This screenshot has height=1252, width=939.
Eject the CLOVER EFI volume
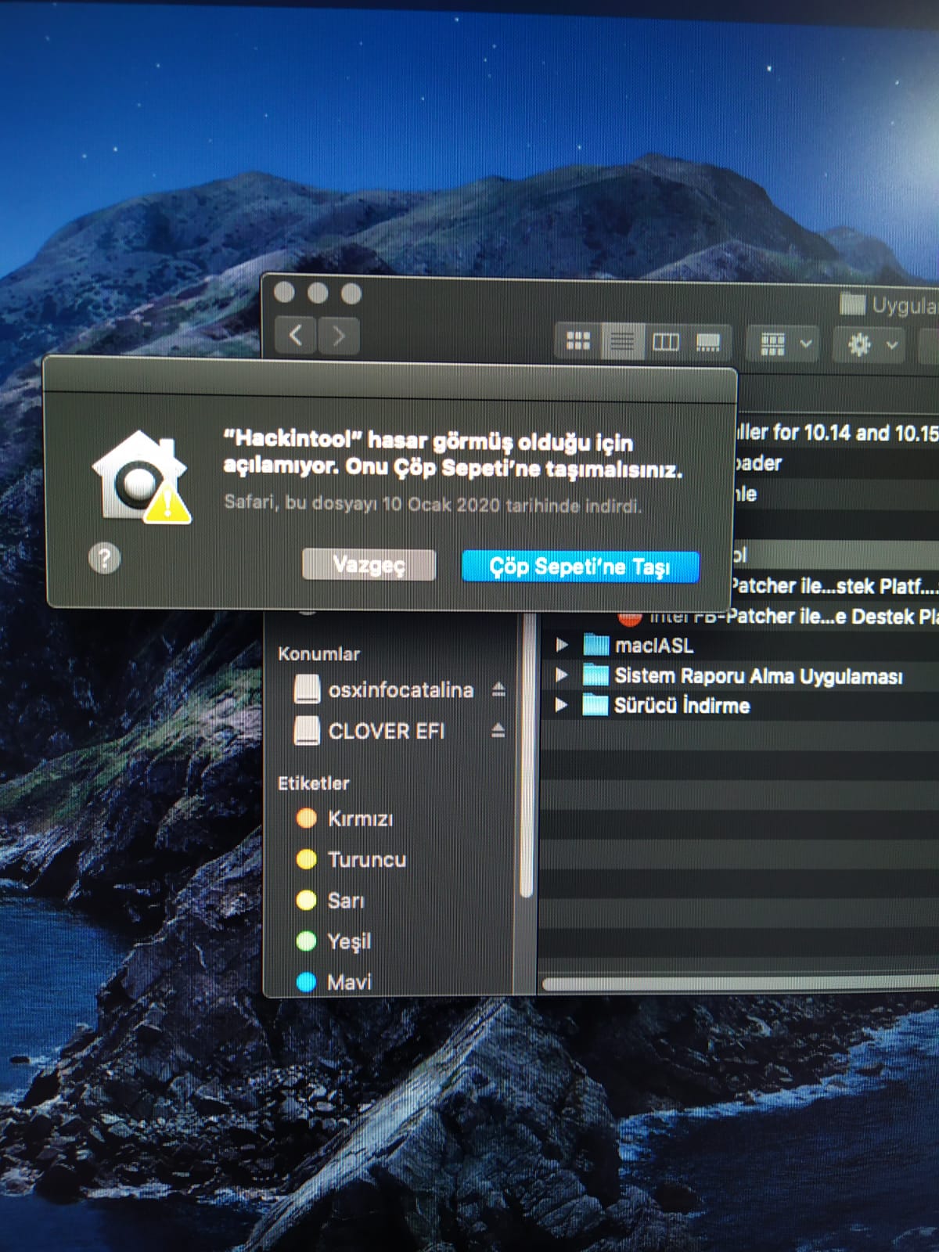point(498,731)
